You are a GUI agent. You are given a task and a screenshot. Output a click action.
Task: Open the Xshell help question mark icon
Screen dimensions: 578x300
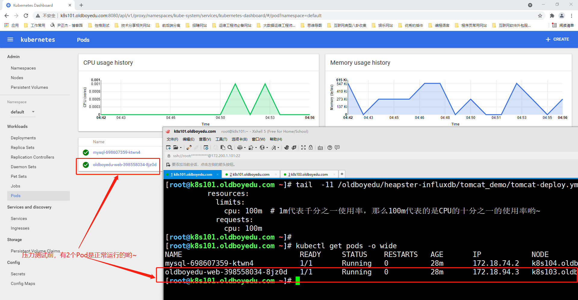(330, 147)
